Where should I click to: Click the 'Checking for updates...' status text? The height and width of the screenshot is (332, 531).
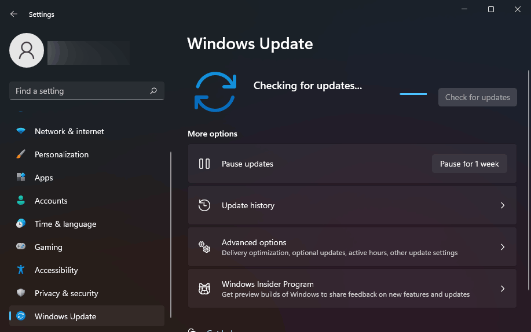307,86
